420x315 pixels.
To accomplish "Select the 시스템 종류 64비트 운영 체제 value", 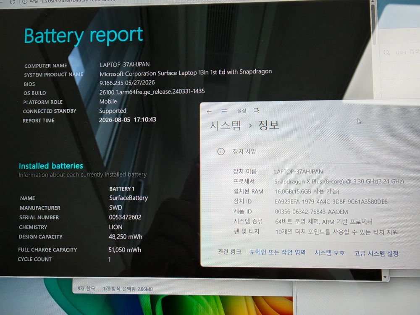I will click(x=323, y=222).
